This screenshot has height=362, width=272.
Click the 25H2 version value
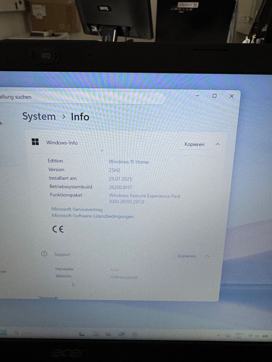point(114,170)
